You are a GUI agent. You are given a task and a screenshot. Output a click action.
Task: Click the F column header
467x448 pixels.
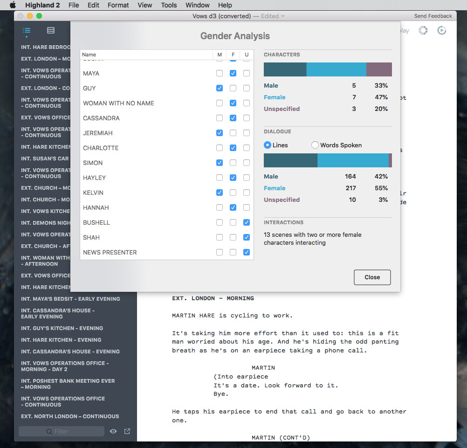(x=233, y=55)
